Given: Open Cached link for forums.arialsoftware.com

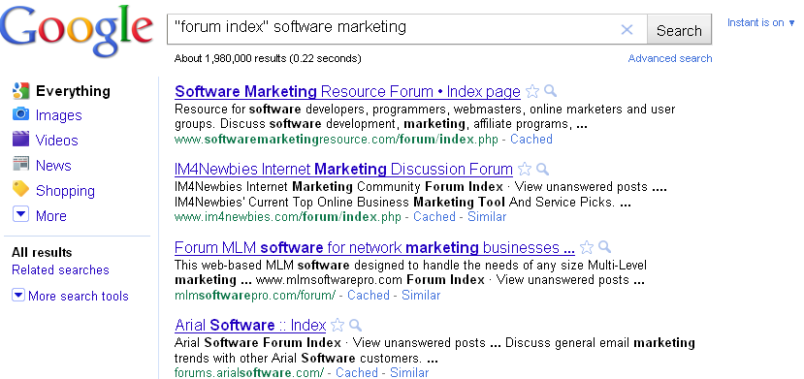Looking at the screenshot, I should [x=356, y=372].
